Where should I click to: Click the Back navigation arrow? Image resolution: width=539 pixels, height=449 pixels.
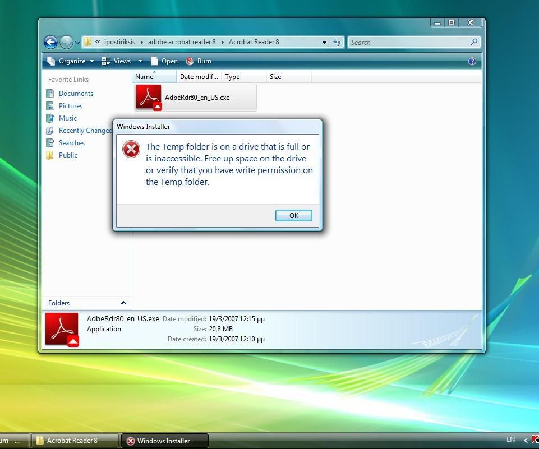point(50,42)
